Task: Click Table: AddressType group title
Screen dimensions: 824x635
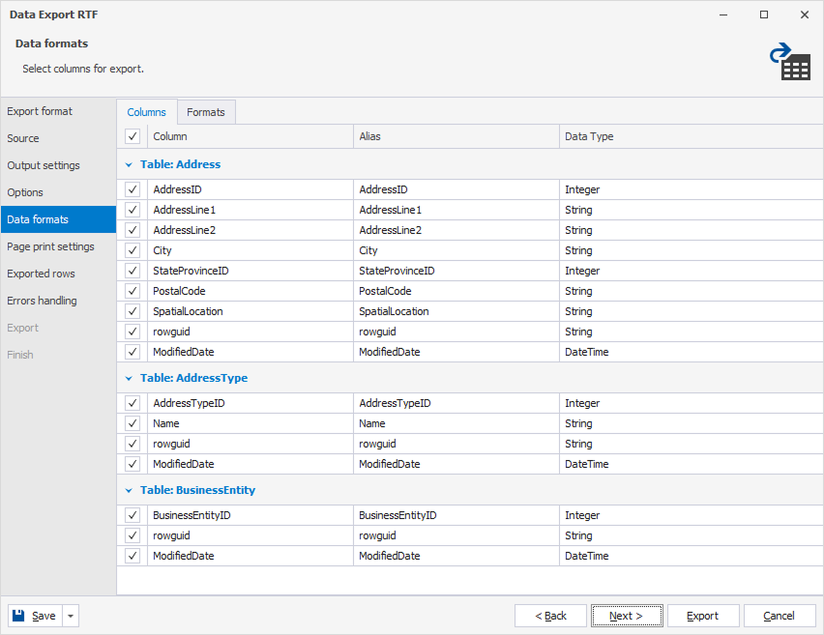Action: pos(194,378)
